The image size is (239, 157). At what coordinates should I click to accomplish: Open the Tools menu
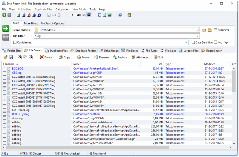pos(93,10)
